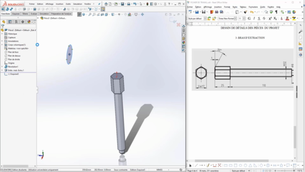The width and height of the screenshot is (305, 172).
Task: Expand Enlèv. mat.-Extru.1 feature in tree
Action: point(2,70)
